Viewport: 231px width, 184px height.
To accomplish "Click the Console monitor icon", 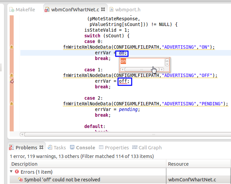I will (72, 147).
